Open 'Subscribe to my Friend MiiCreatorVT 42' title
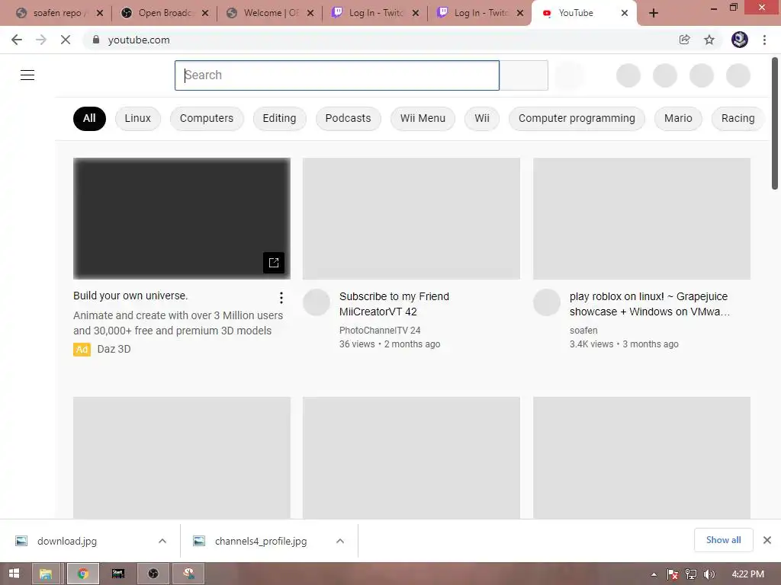The width and height of the screenshot is (781, 585). [x=394, y=304]
